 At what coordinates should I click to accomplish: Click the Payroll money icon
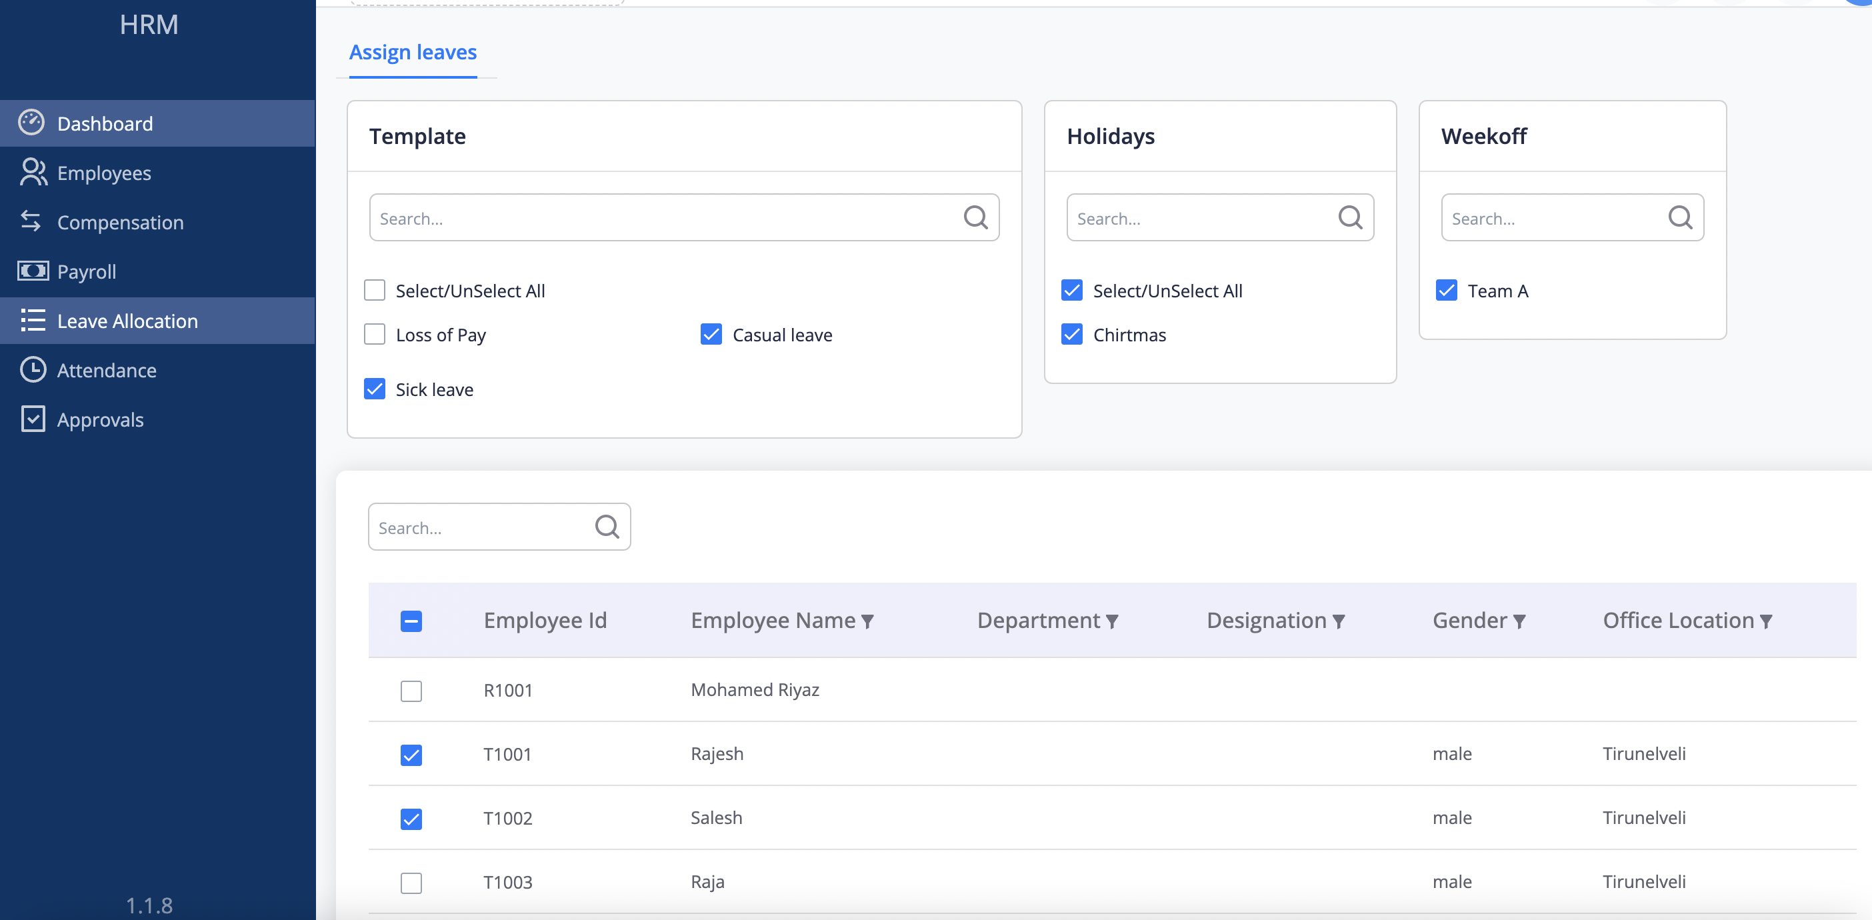tap(33, 271)
